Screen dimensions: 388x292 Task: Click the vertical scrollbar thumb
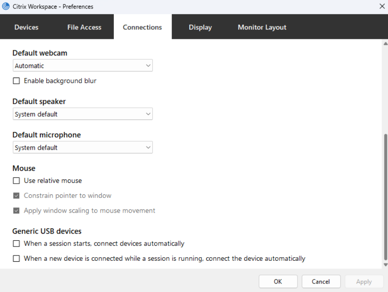click(x=385, y=196)
